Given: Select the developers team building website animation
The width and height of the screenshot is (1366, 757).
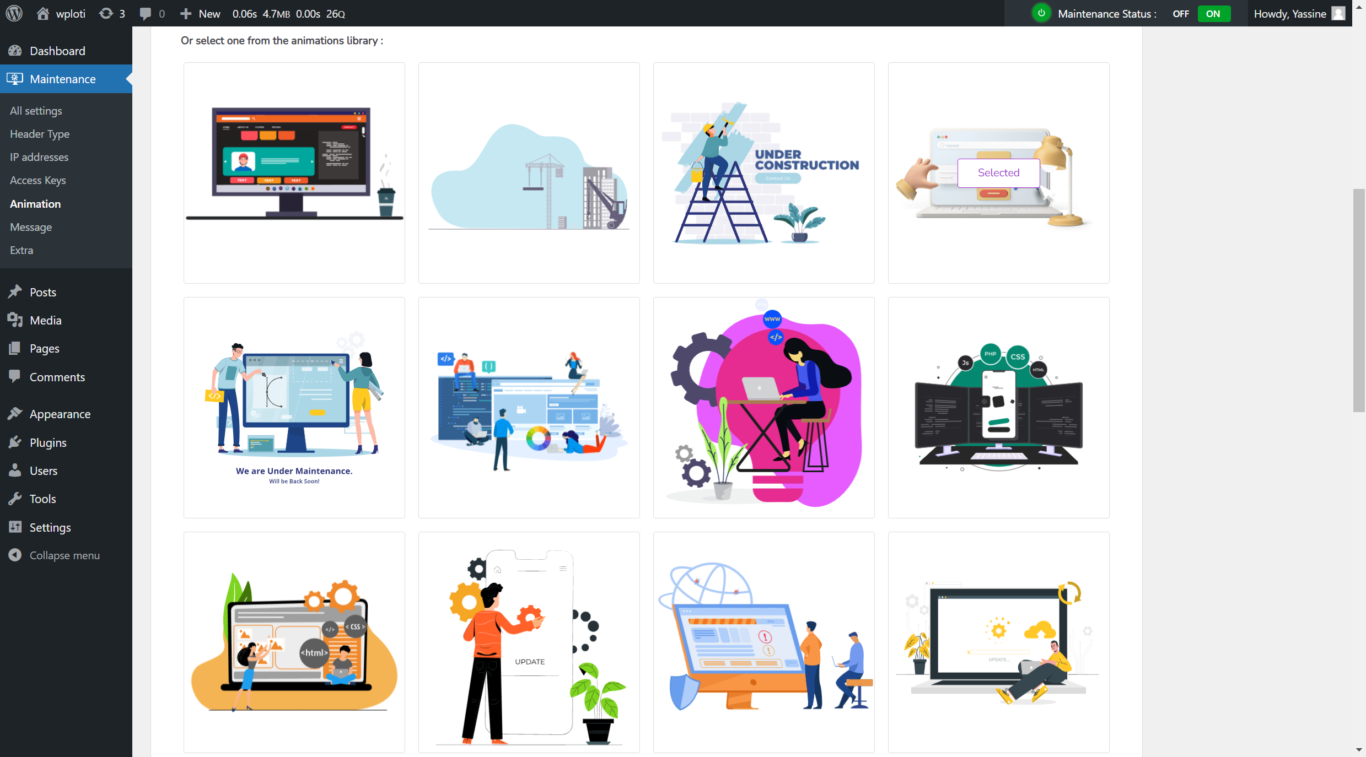Looking at the screenshot, I should point(529,408).
